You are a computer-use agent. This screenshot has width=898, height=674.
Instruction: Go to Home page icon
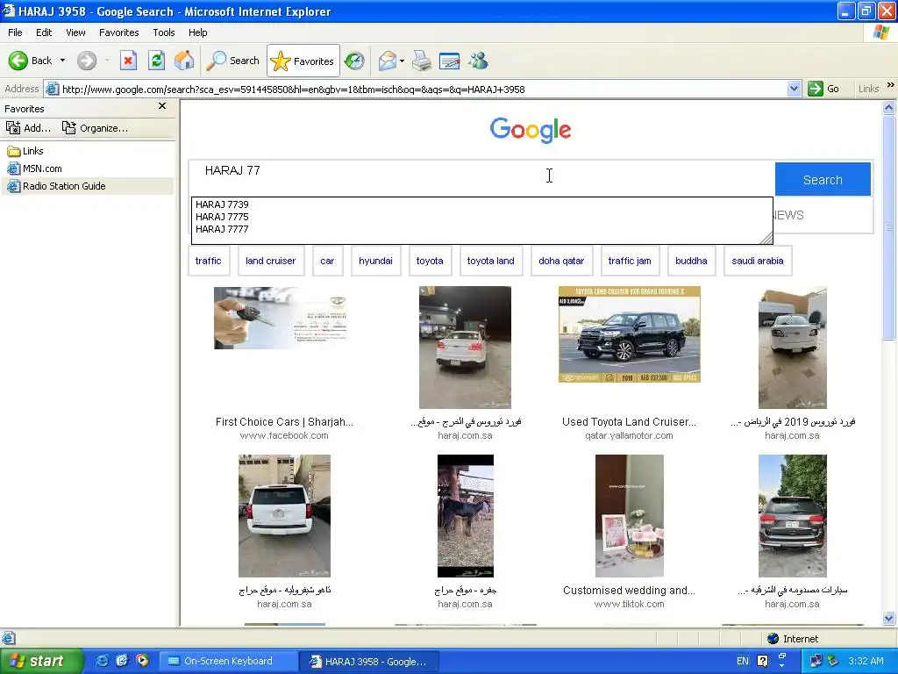click(x=184, y=61)
